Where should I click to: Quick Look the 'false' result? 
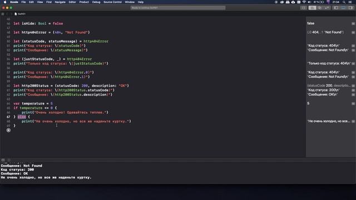pyautogui.click(x=353, y=23)
